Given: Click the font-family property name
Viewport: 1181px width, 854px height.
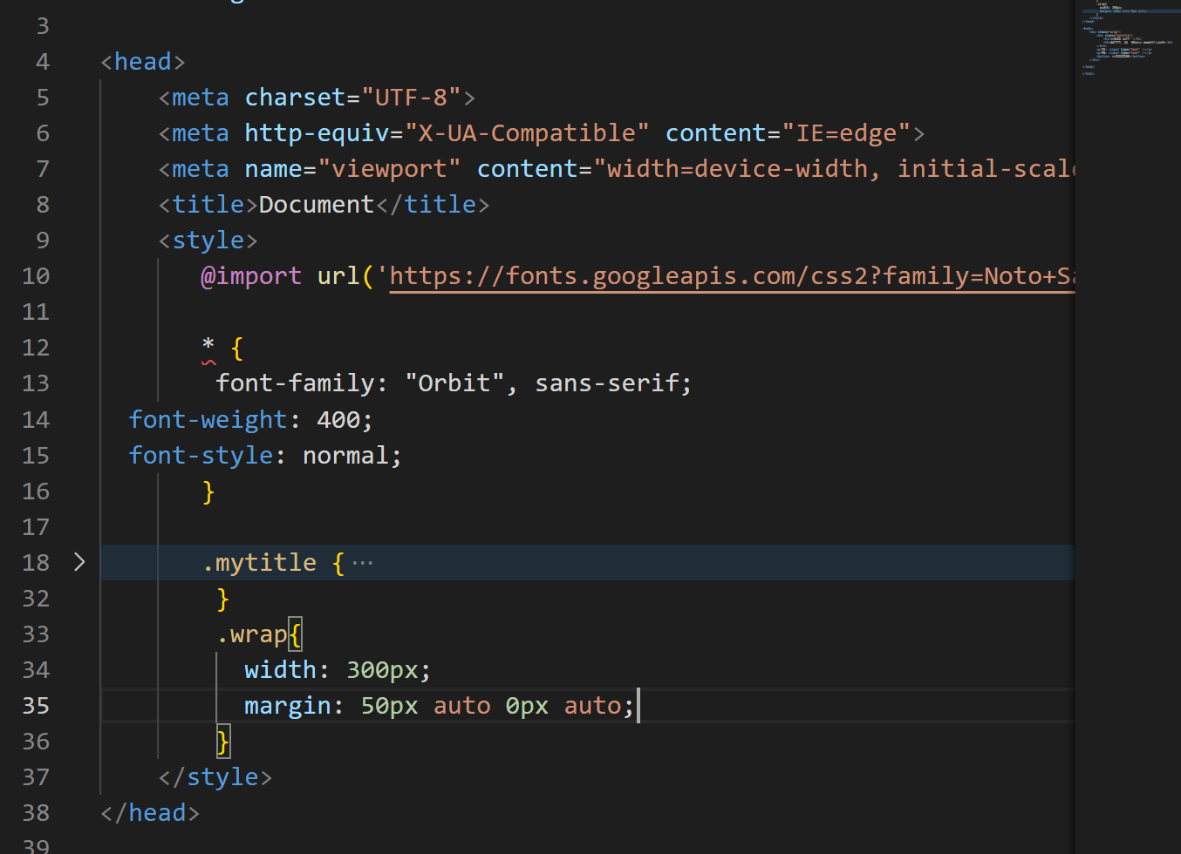Looking at the screenshot, I should tap(295, 383).
